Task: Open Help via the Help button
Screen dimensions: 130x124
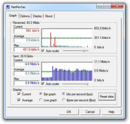Action: tap(111, 112)
